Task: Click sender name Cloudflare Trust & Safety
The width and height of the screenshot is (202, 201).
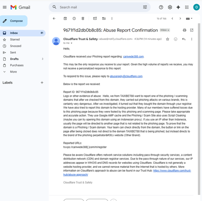Action: (x=80, y=39)
